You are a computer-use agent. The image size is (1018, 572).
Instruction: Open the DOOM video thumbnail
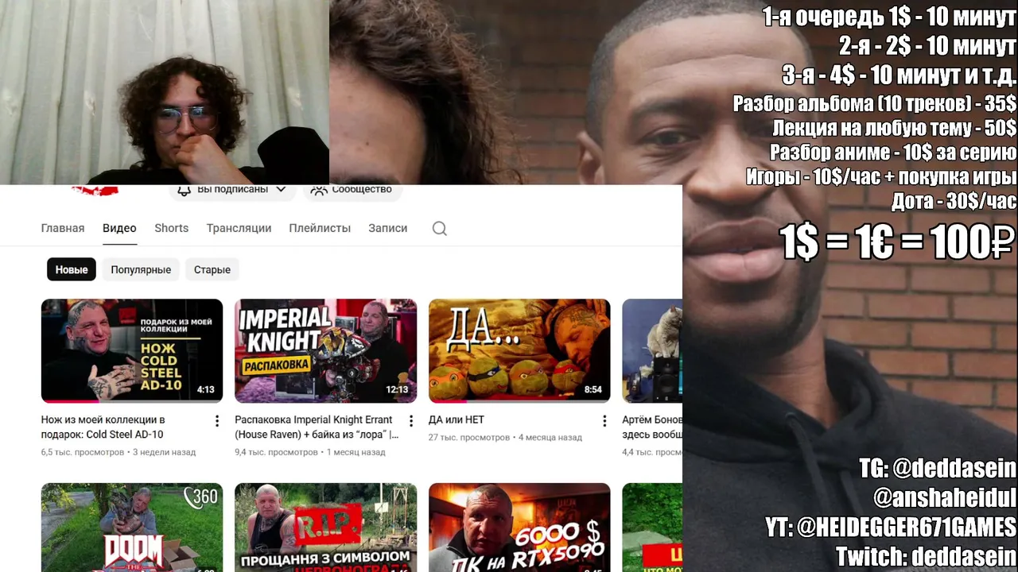pos(132,528)
